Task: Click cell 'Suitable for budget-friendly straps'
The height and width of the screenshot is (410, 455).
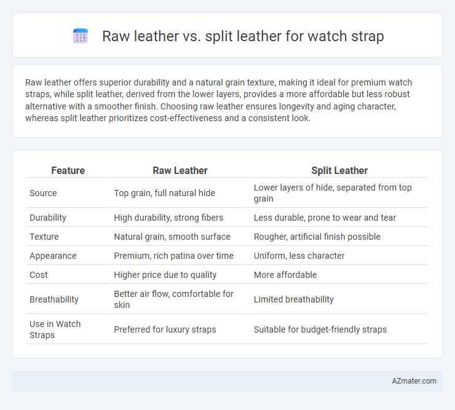Action: [x=320, y=329]
